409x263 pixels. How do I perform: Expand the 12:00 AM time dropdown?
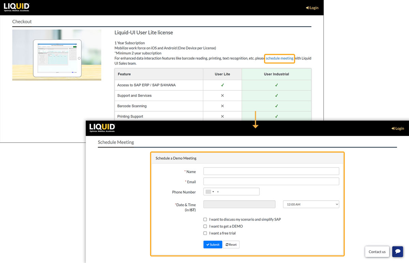pyautogui.click(x=311, y=204)
